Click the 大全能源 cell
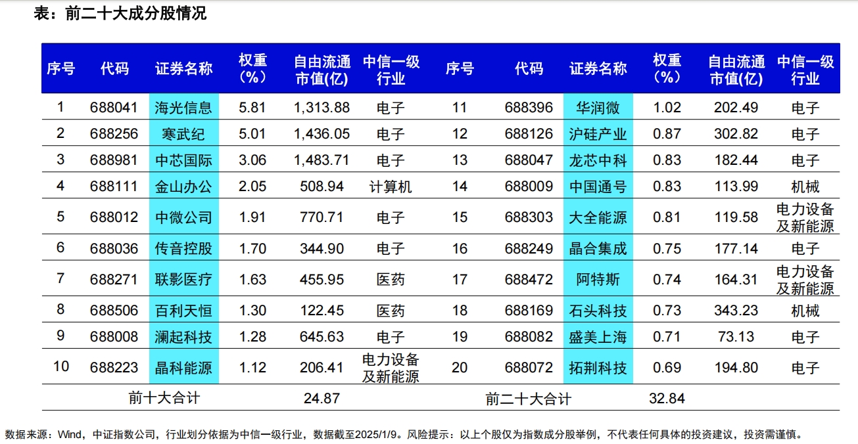Image resolution: width=858 pixels, height=444 pixels. 598,217
